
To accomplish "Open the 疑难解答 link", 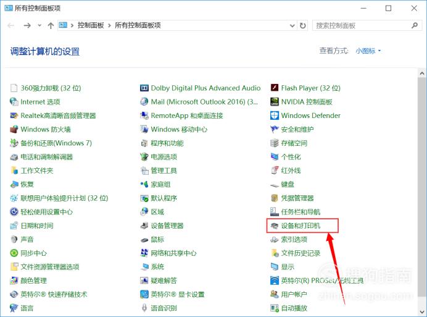I will pyautogui.click(x=164, y=281).
